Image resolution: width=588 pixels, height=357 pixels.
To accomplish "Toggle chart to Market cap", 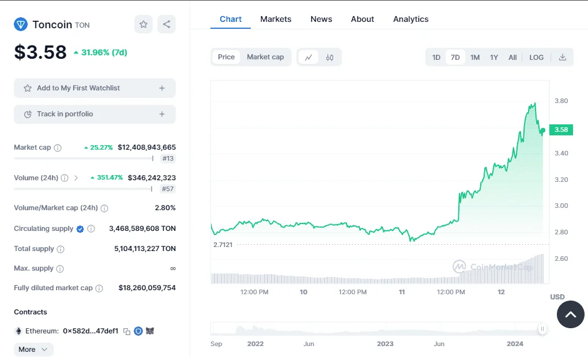I will tap(265, 57).
